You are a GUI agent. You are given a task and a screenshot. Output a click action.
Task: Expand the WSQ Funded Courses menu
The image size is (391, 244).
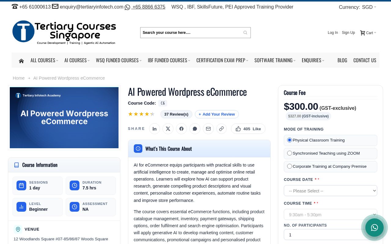[x=119, y=60]
